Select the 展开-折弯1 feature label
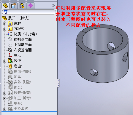The width and height of the screenshot is (133, 115). click(23, 93)
